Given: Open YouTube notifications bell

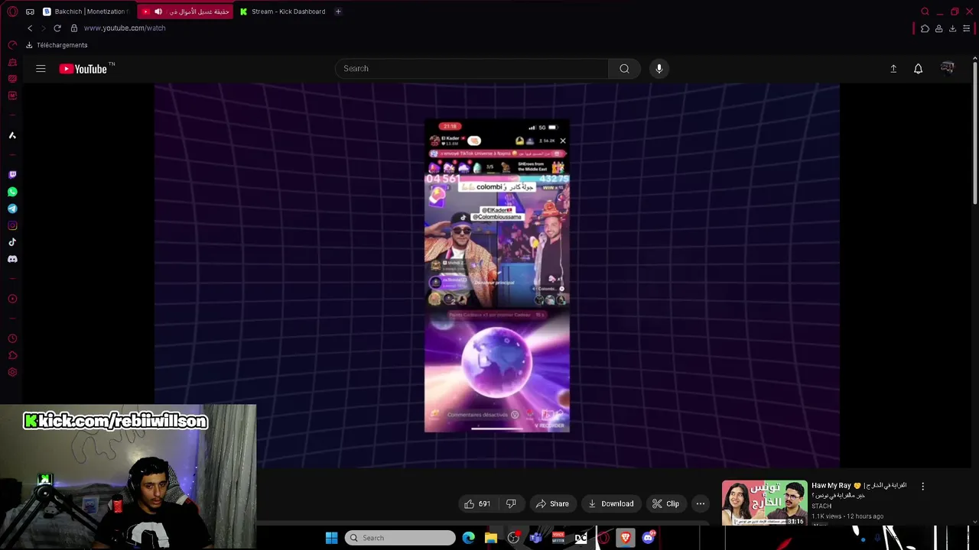Looking at the screenshot, I should click(919, 69).
